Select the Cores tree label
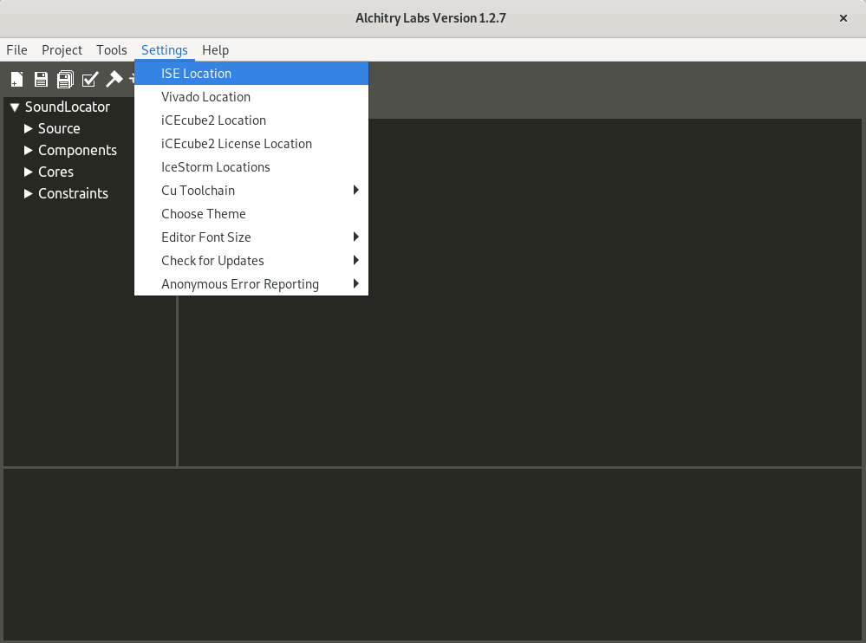The image size is (866, 643). tap(55, 172)
